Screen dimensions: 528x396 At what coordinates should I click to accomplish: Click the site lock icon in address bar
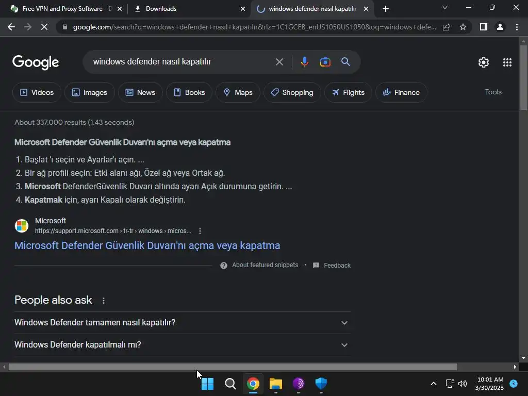(x=65, y=27)
